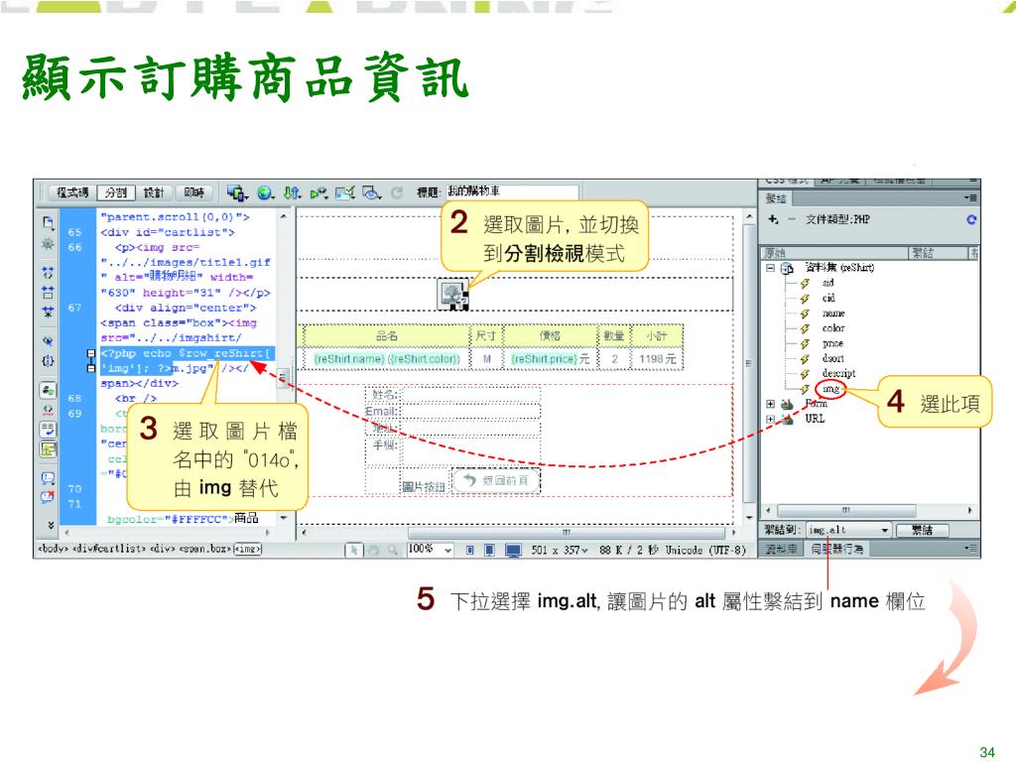Collapse the 資料集 (reShirt) tree node
The image size is (1016, 762).
point(770,267)
